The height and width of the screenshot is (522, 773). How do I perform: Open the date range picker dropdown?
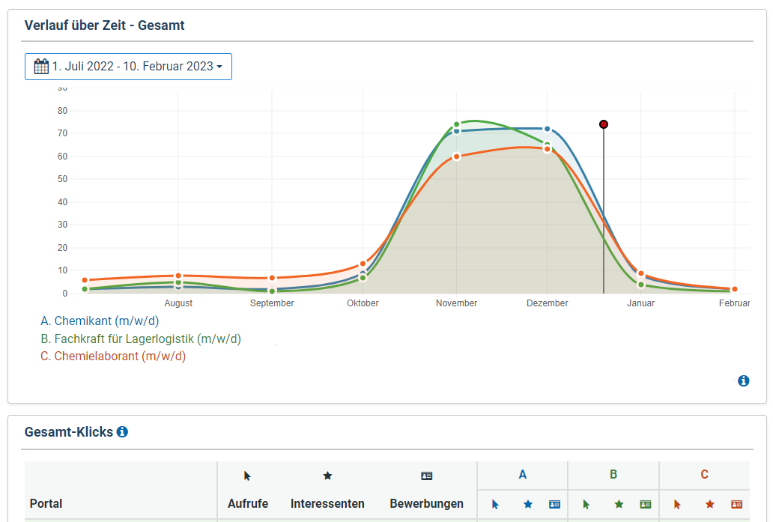128,67
